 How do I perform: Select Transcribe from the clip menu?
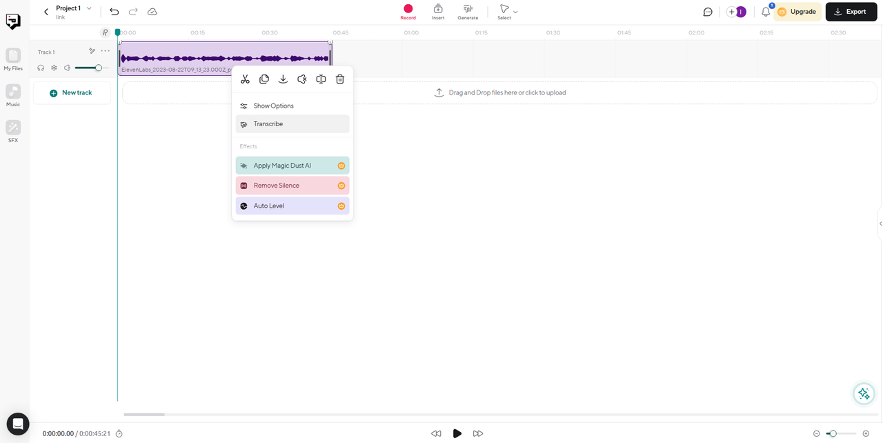[292, 124]
